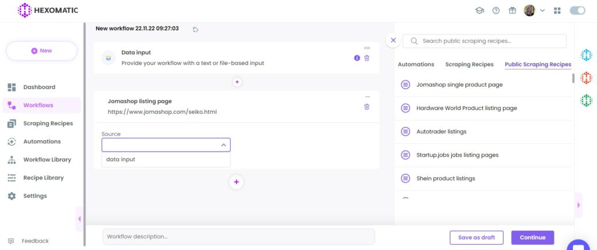Open Scraping Recipes in sidebar
Screen dimensions: 597x250
point(48,124)
